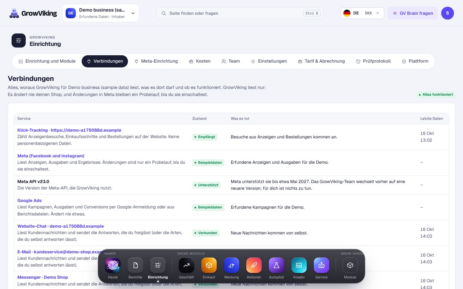This screenshot has height=289, width=463.
Task: Click the Meta API v23.0 row title
Action: pyautogui.click(x=33, y=181)
